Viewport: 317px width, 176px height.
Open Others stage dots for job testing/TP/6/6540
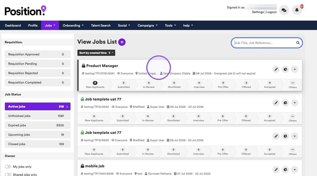[292, 116]
